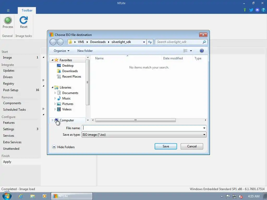Click the green update arrow icon
Screen dimensions: 267x200
[245, 10]
